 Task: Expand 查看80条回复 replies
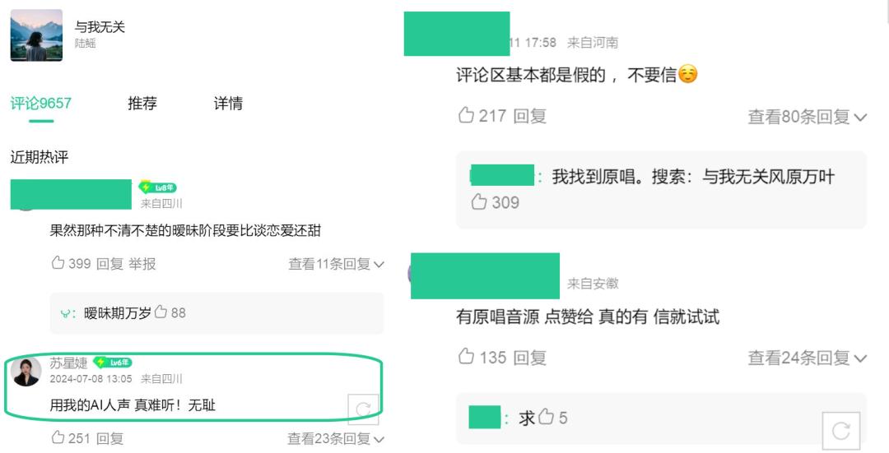(807, 117)
